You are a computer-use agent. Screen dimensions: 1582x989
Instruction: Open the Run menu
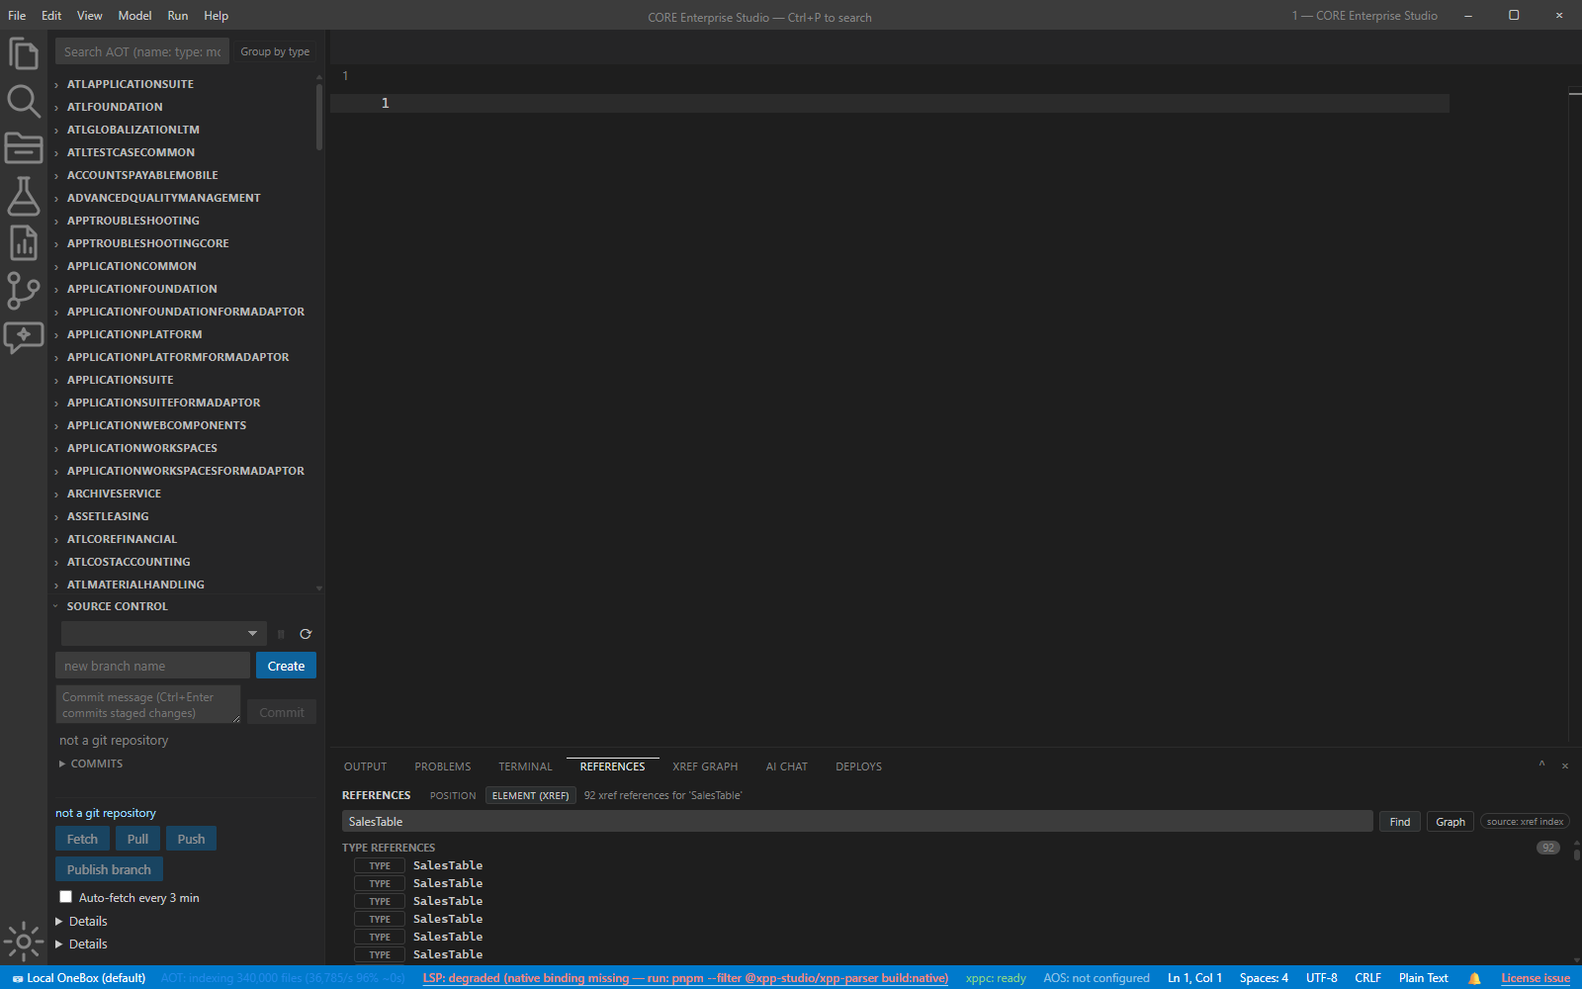pos(178,16)
